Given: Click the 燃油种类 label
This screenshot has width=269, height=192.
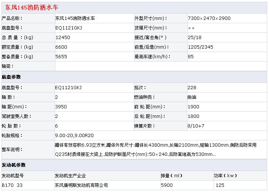Looking at the screenshot, I should [144, 97].
